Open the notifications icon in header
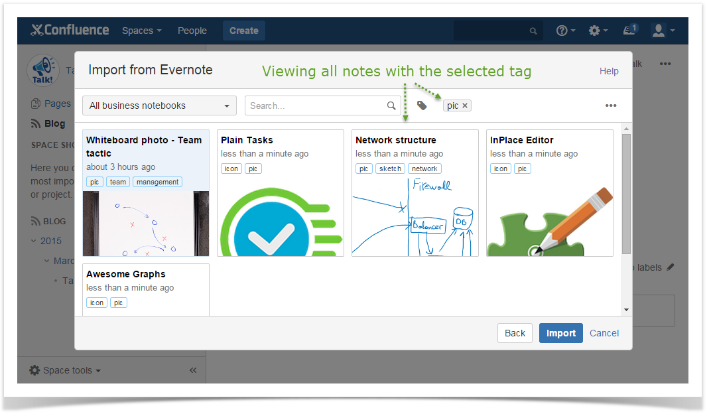The image size is (711, 416). pos(629,31)
